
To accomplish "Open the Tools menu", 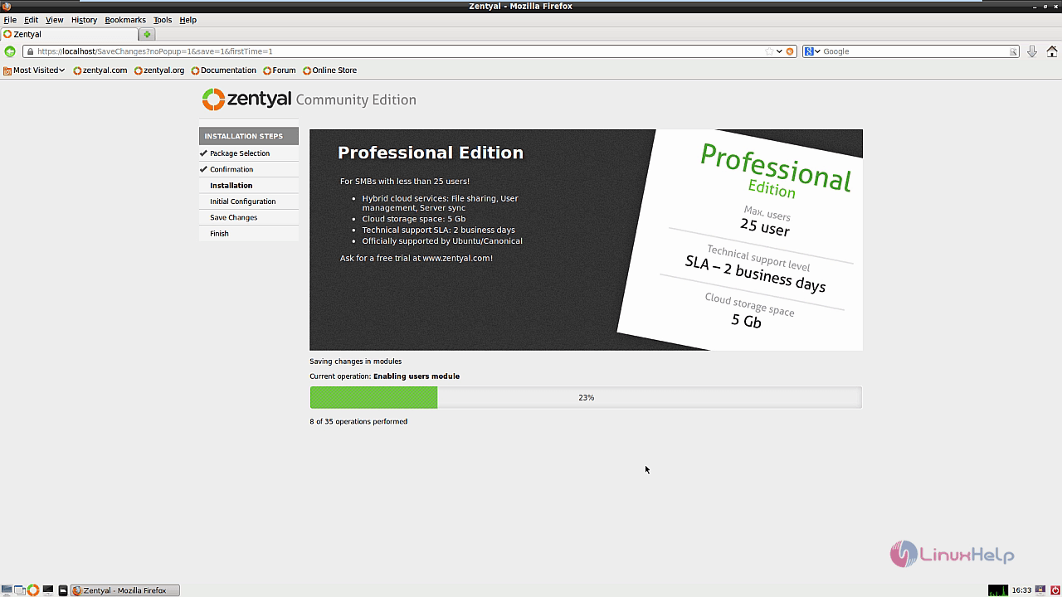I will (163, 20).
